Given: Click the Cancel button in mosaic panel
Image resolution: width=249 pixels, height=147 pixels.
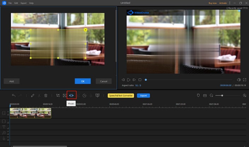Looking at the screenshot, I should (104, 81).
